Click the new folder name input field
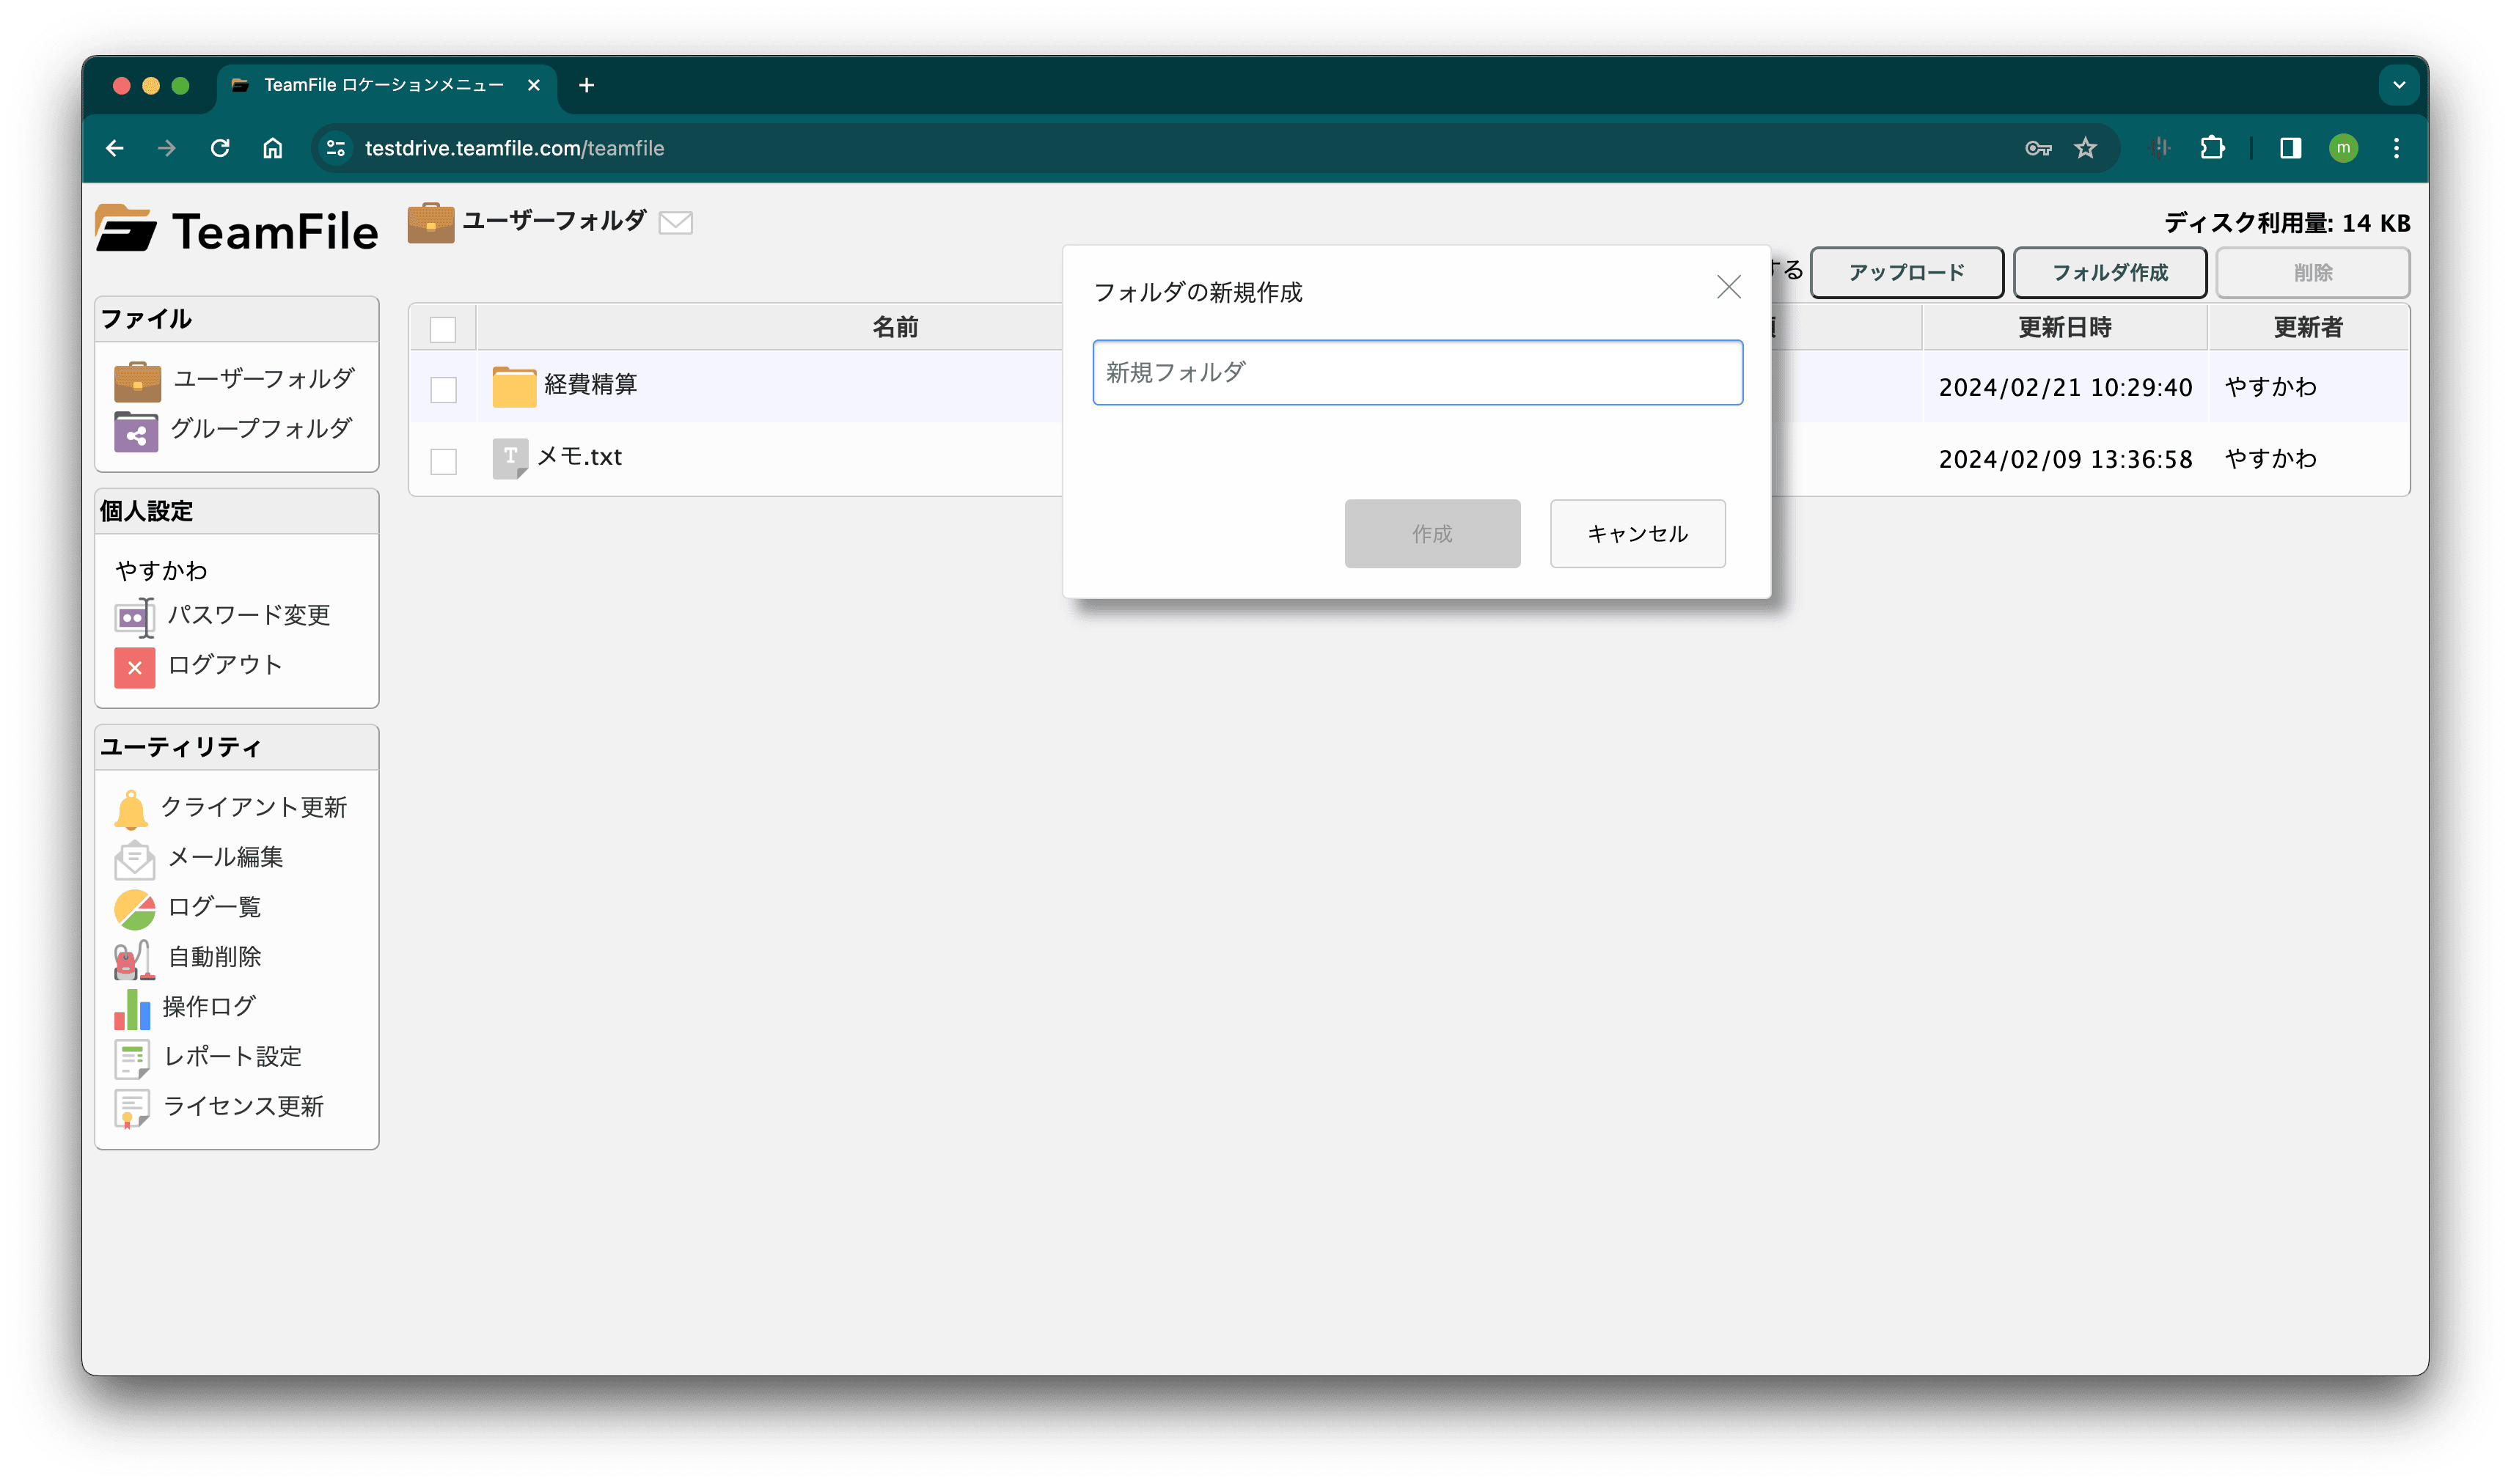Screen dimensions: 2511x1484 pos(1417,373)
